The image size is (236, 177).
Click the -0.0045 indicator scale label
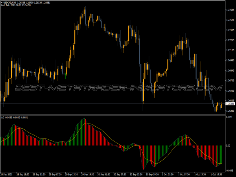[230, 170]
